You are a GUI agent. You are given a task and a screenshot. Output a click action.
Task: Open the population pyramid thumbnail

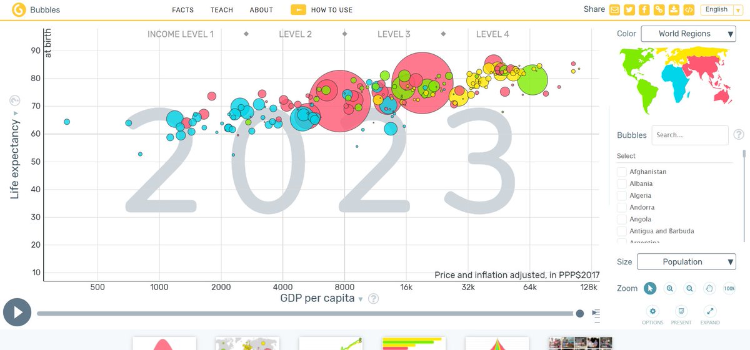[497, 343]
